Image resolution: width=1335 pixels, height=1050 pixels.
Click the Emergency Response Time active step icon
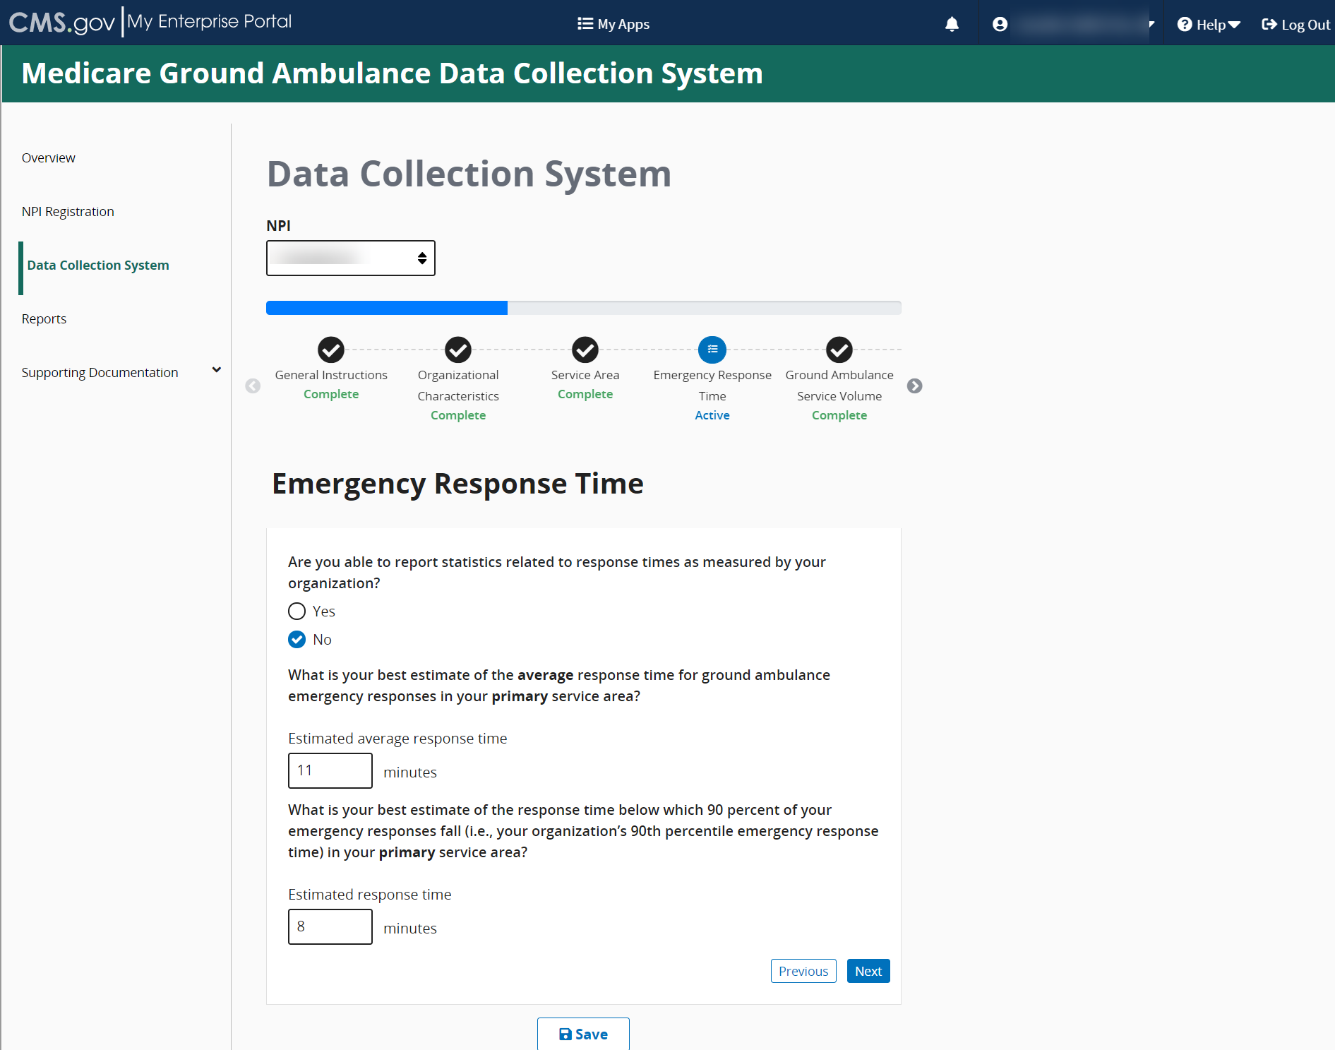[712, 350]
